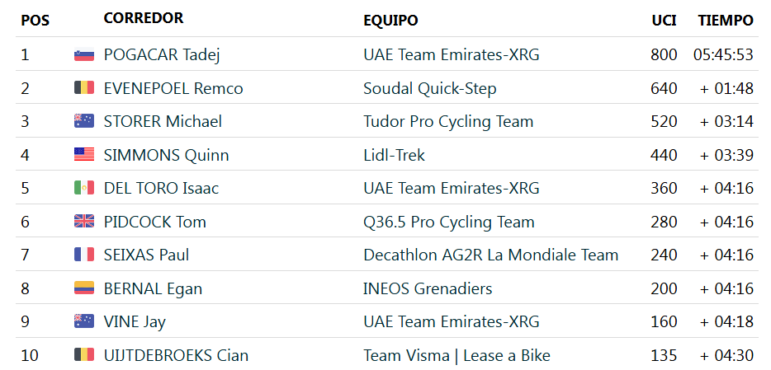Image resolution: width=771 pixels, height=370 pixels.
Task: Click the Australian flag beside VINE Jay
Action: [x=83, y=321]
